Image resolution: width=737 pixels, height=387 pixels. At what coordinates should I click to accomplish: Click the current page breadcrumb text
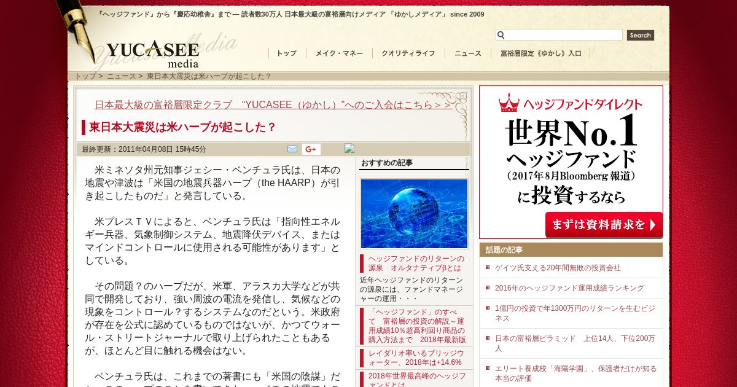209,76
